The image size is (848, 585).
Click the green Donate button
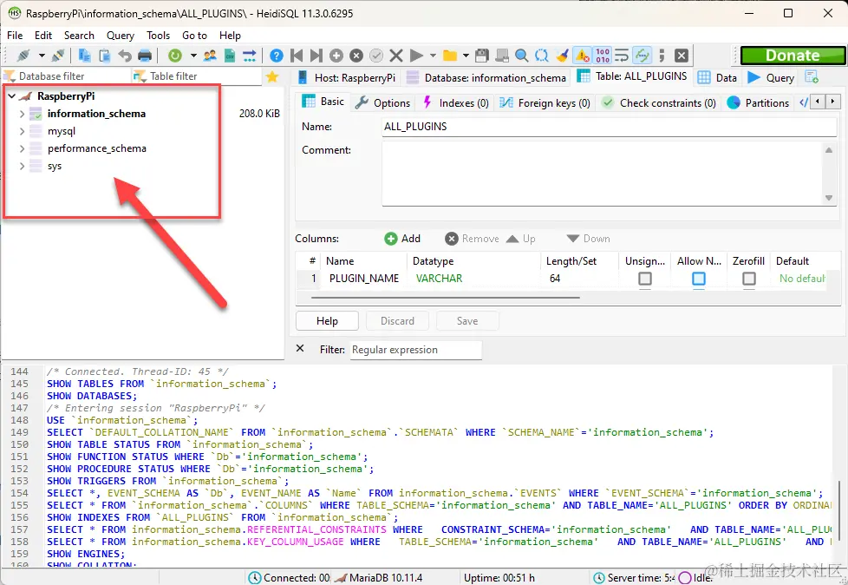click(x=793, y=56)
